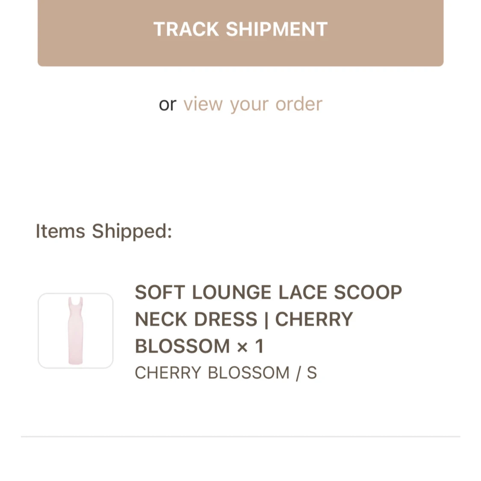Click the word 'order' in the tan link
This screenshot has width=481, height=481.
coord(299,104)
